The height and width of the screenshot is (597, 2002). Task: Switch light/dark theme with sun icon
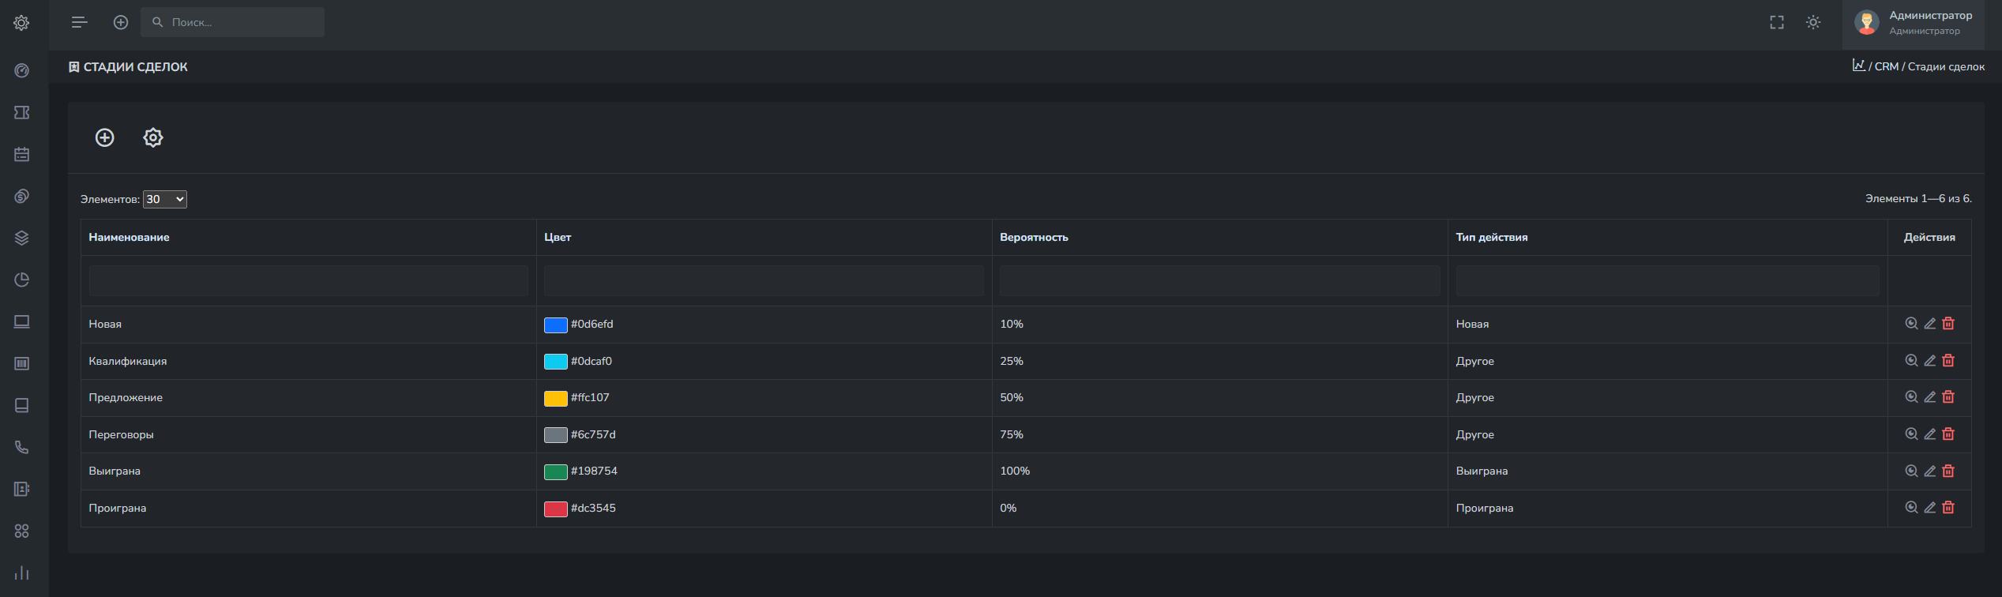pos(1813,22)
